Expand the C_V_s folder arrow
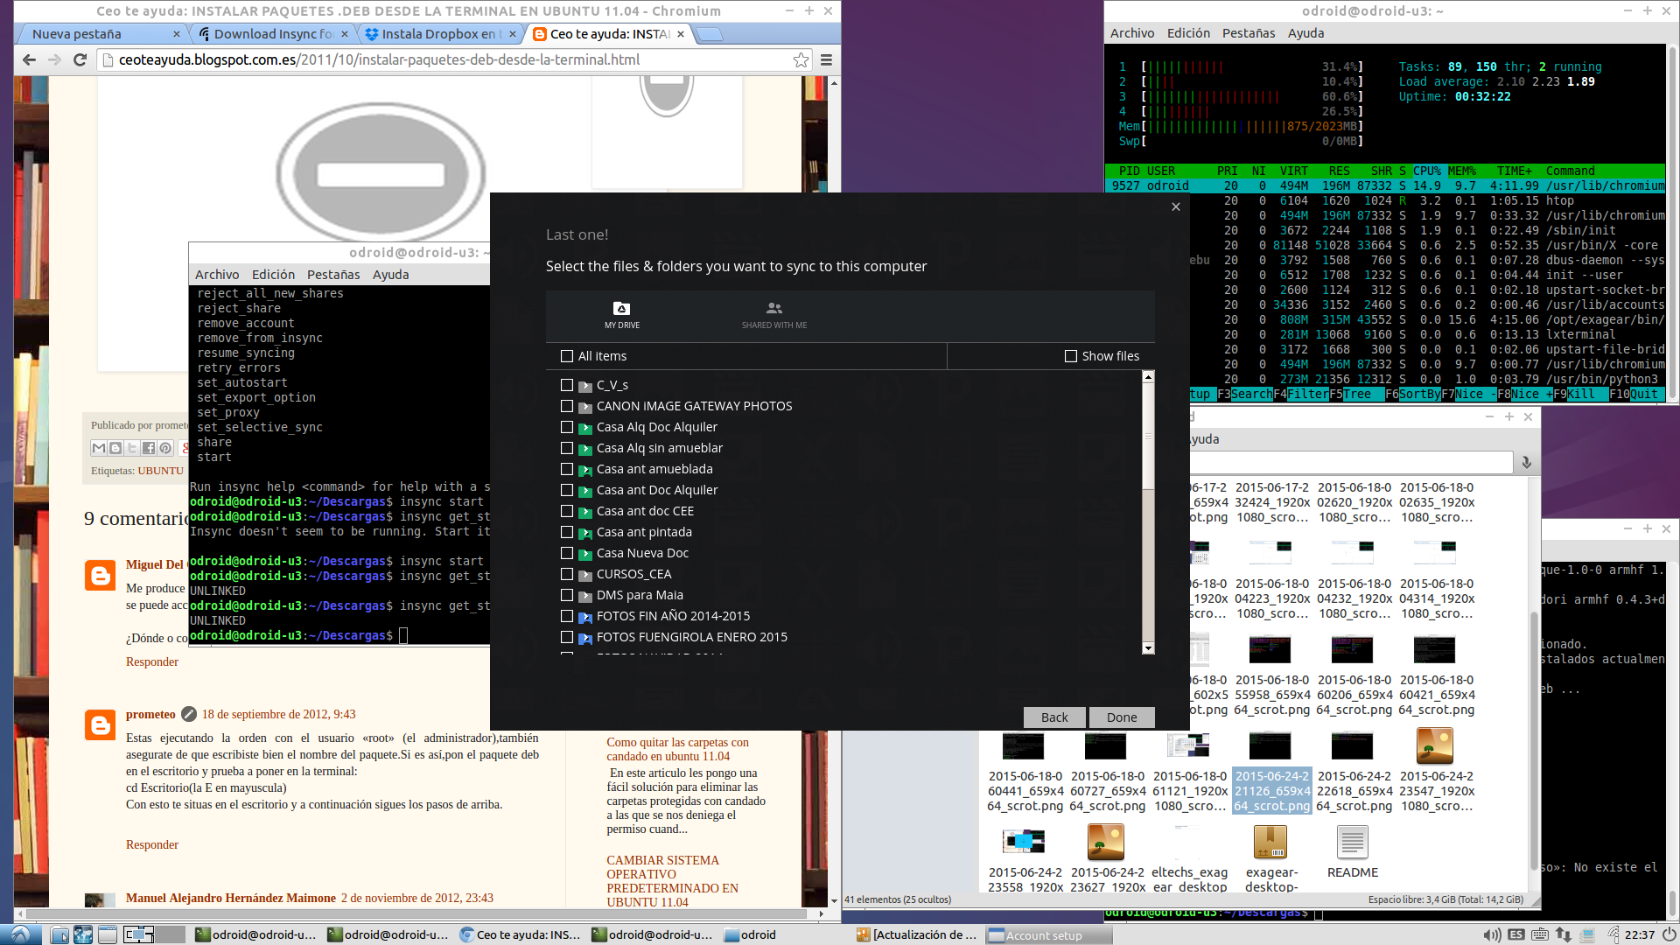Screen dimensions: 1680x945 pos(585,386)
